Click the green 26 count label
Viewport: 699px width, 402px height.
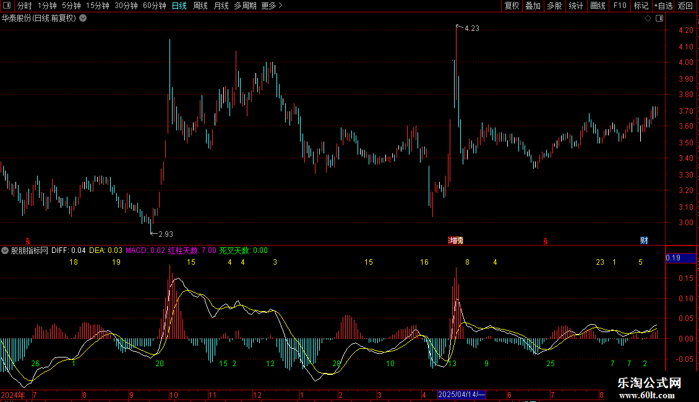[x=35, y=364]
